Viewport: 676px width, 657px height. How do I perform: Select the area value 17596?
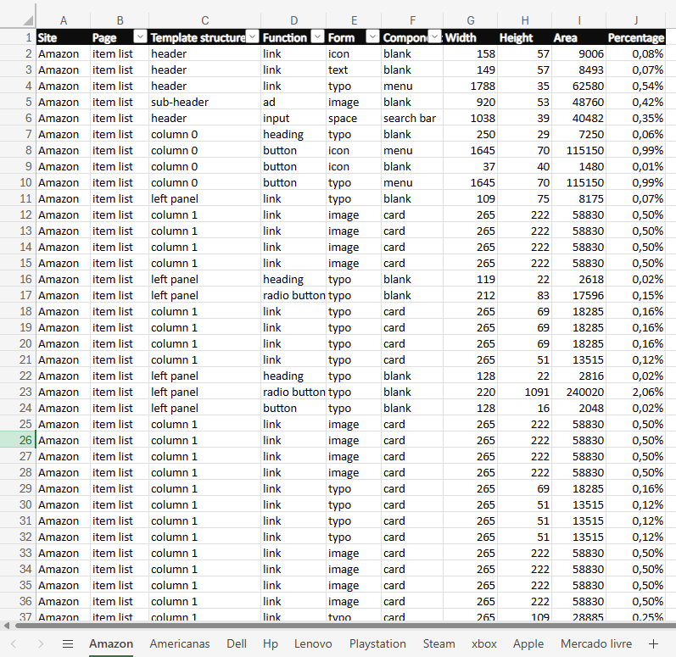579,295
